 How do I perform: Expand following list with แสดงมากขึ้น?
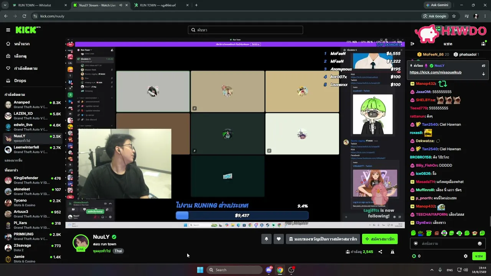point(13,160)
